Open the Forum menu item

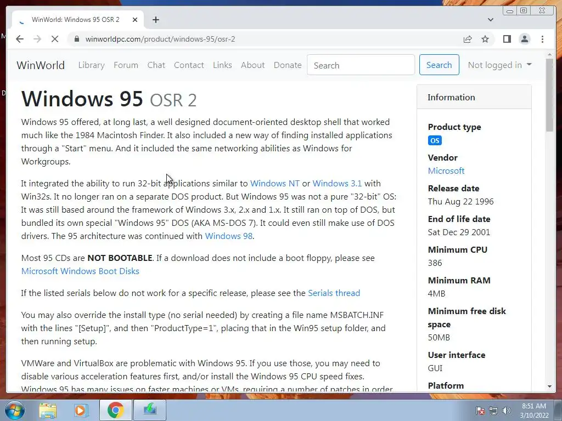[x=126, y=65]
